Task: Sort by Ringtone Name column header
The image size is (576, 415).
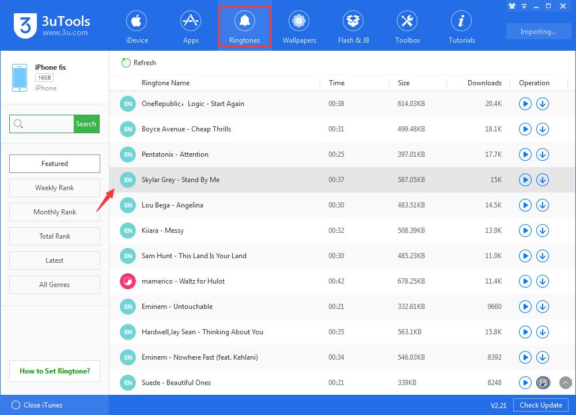Action: click(166, 83)
